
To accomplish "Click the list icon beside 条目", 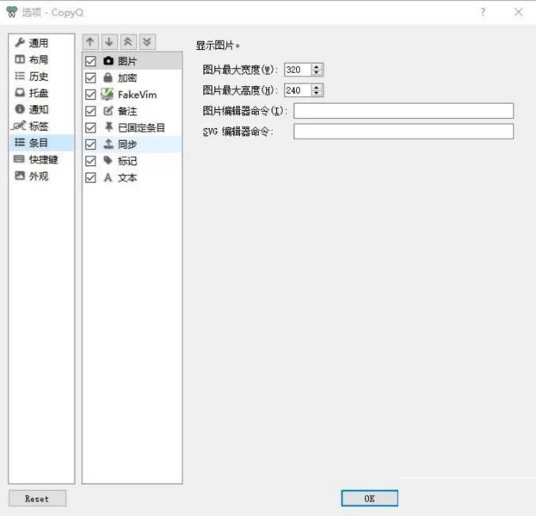I will pyautogui.click(x=20, y=143).
